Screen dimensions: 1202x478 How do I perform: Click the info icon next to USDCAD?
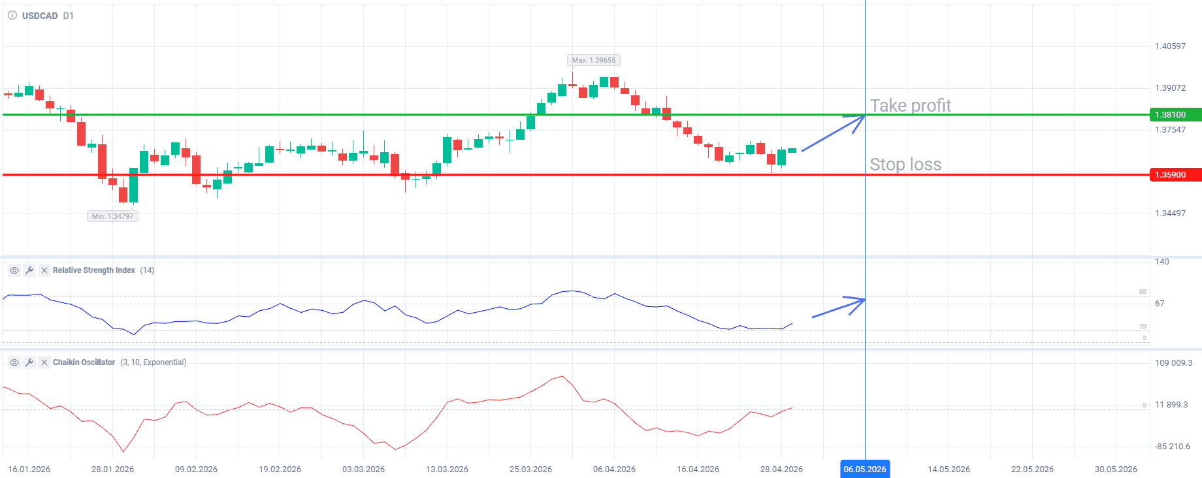[x=12, y=15]
